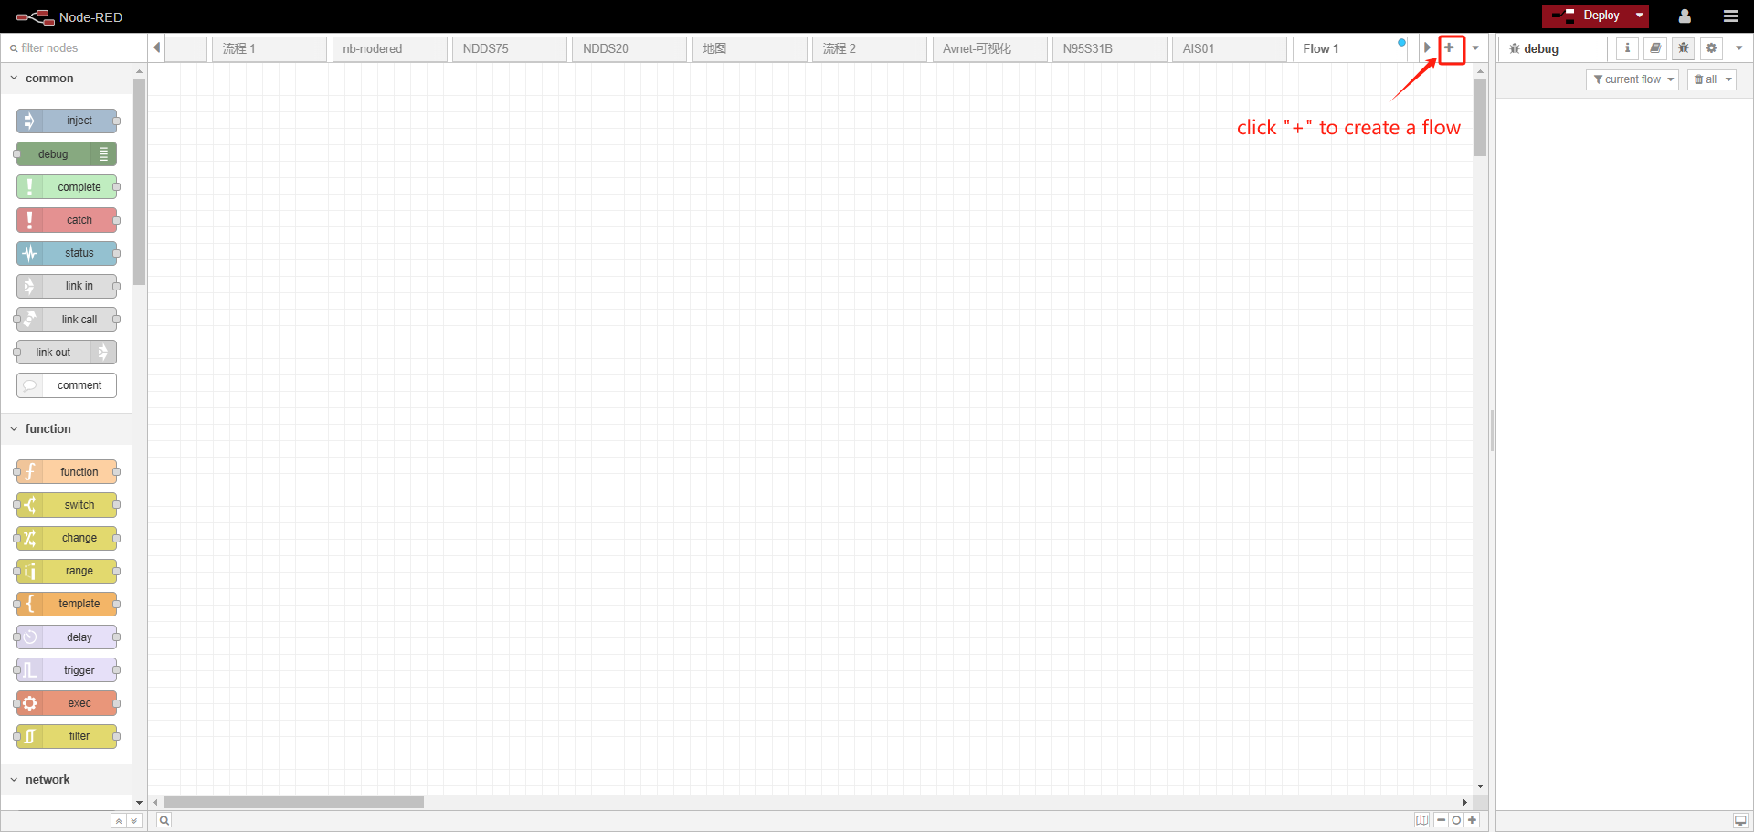
Task: Open the Deploy options dropdown arrow
Action: coord(1640,16)
